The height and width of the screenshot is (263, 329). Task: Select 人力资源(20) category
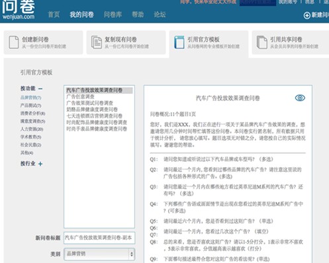32,129
